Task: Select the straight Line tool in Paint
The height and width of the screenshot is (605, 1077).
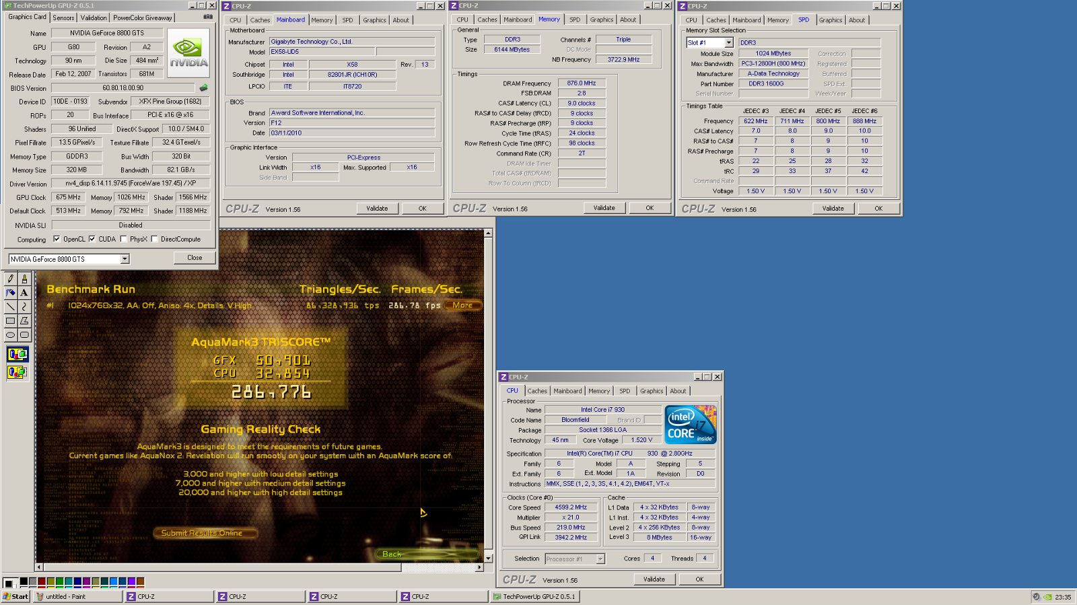Action: (10, 307)
